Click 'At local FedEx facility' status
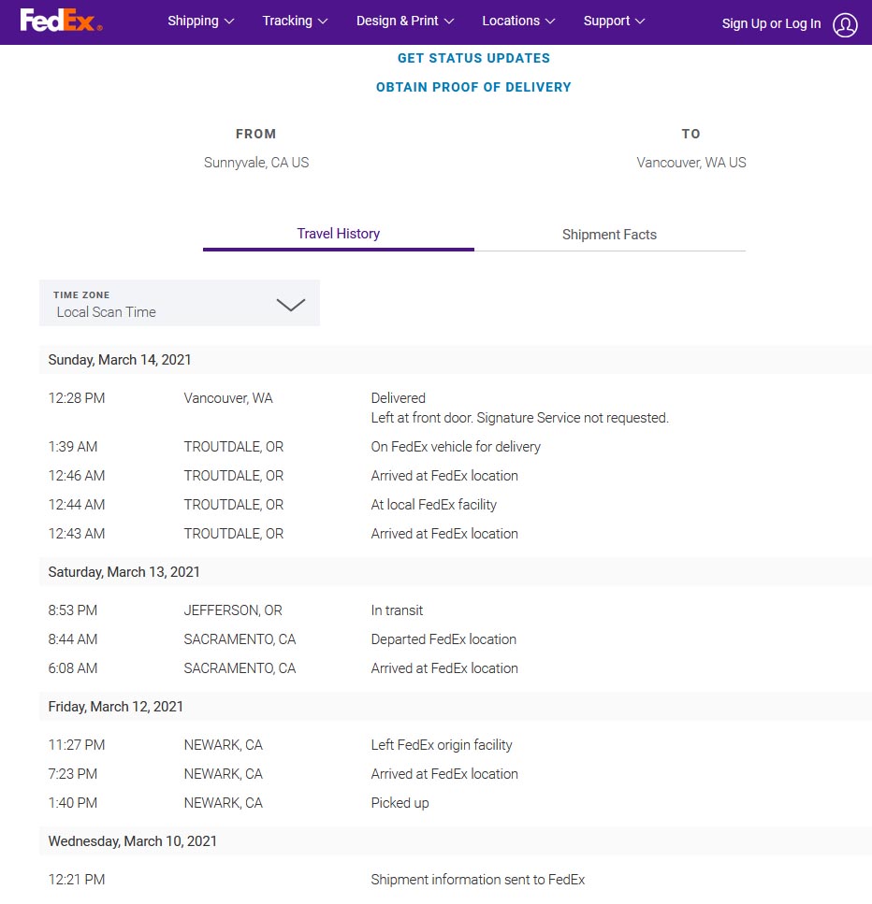This screenshot has width=872, height=904. 434,505
